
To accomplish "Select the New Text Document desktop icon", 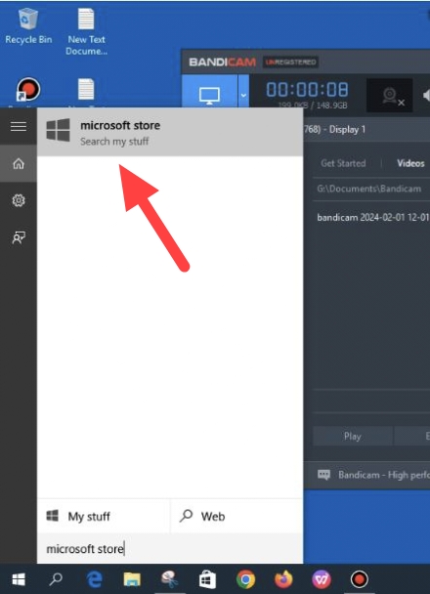I will [x=86, y=31].
